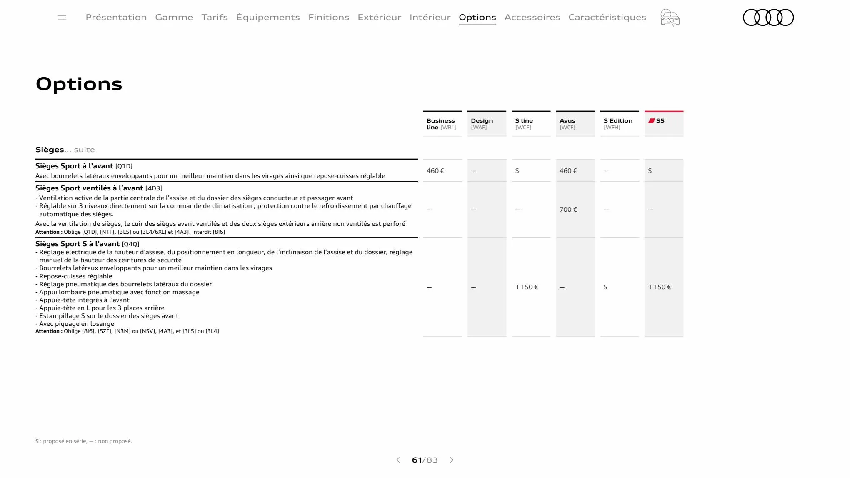Click the 'Avec piquage en losange' line
The image size is (850, 478).
75,324
